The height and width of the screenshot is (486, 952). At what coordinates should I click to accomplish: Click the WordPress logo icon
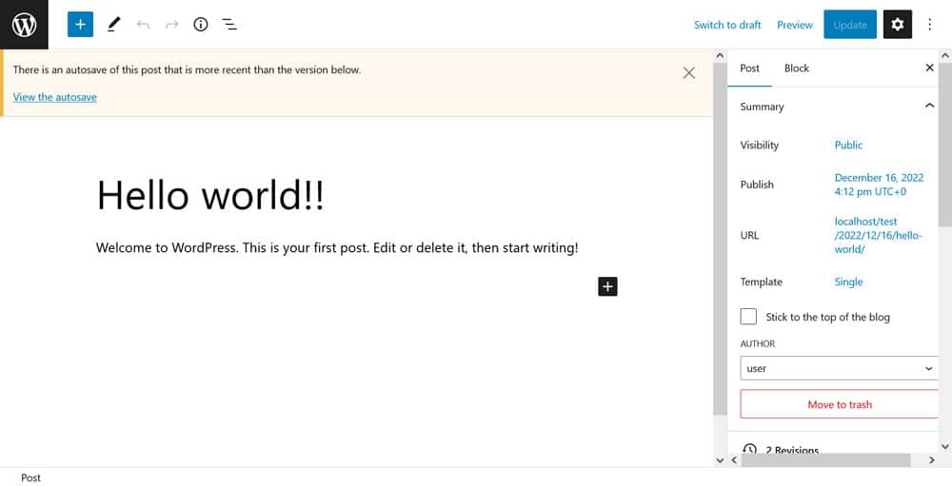pyautogui.click(x=24, y=25)
